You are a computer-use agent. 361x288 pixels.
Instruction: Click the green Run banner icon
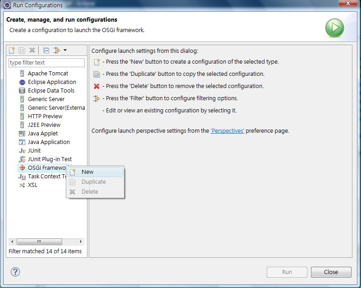[334, 28]
